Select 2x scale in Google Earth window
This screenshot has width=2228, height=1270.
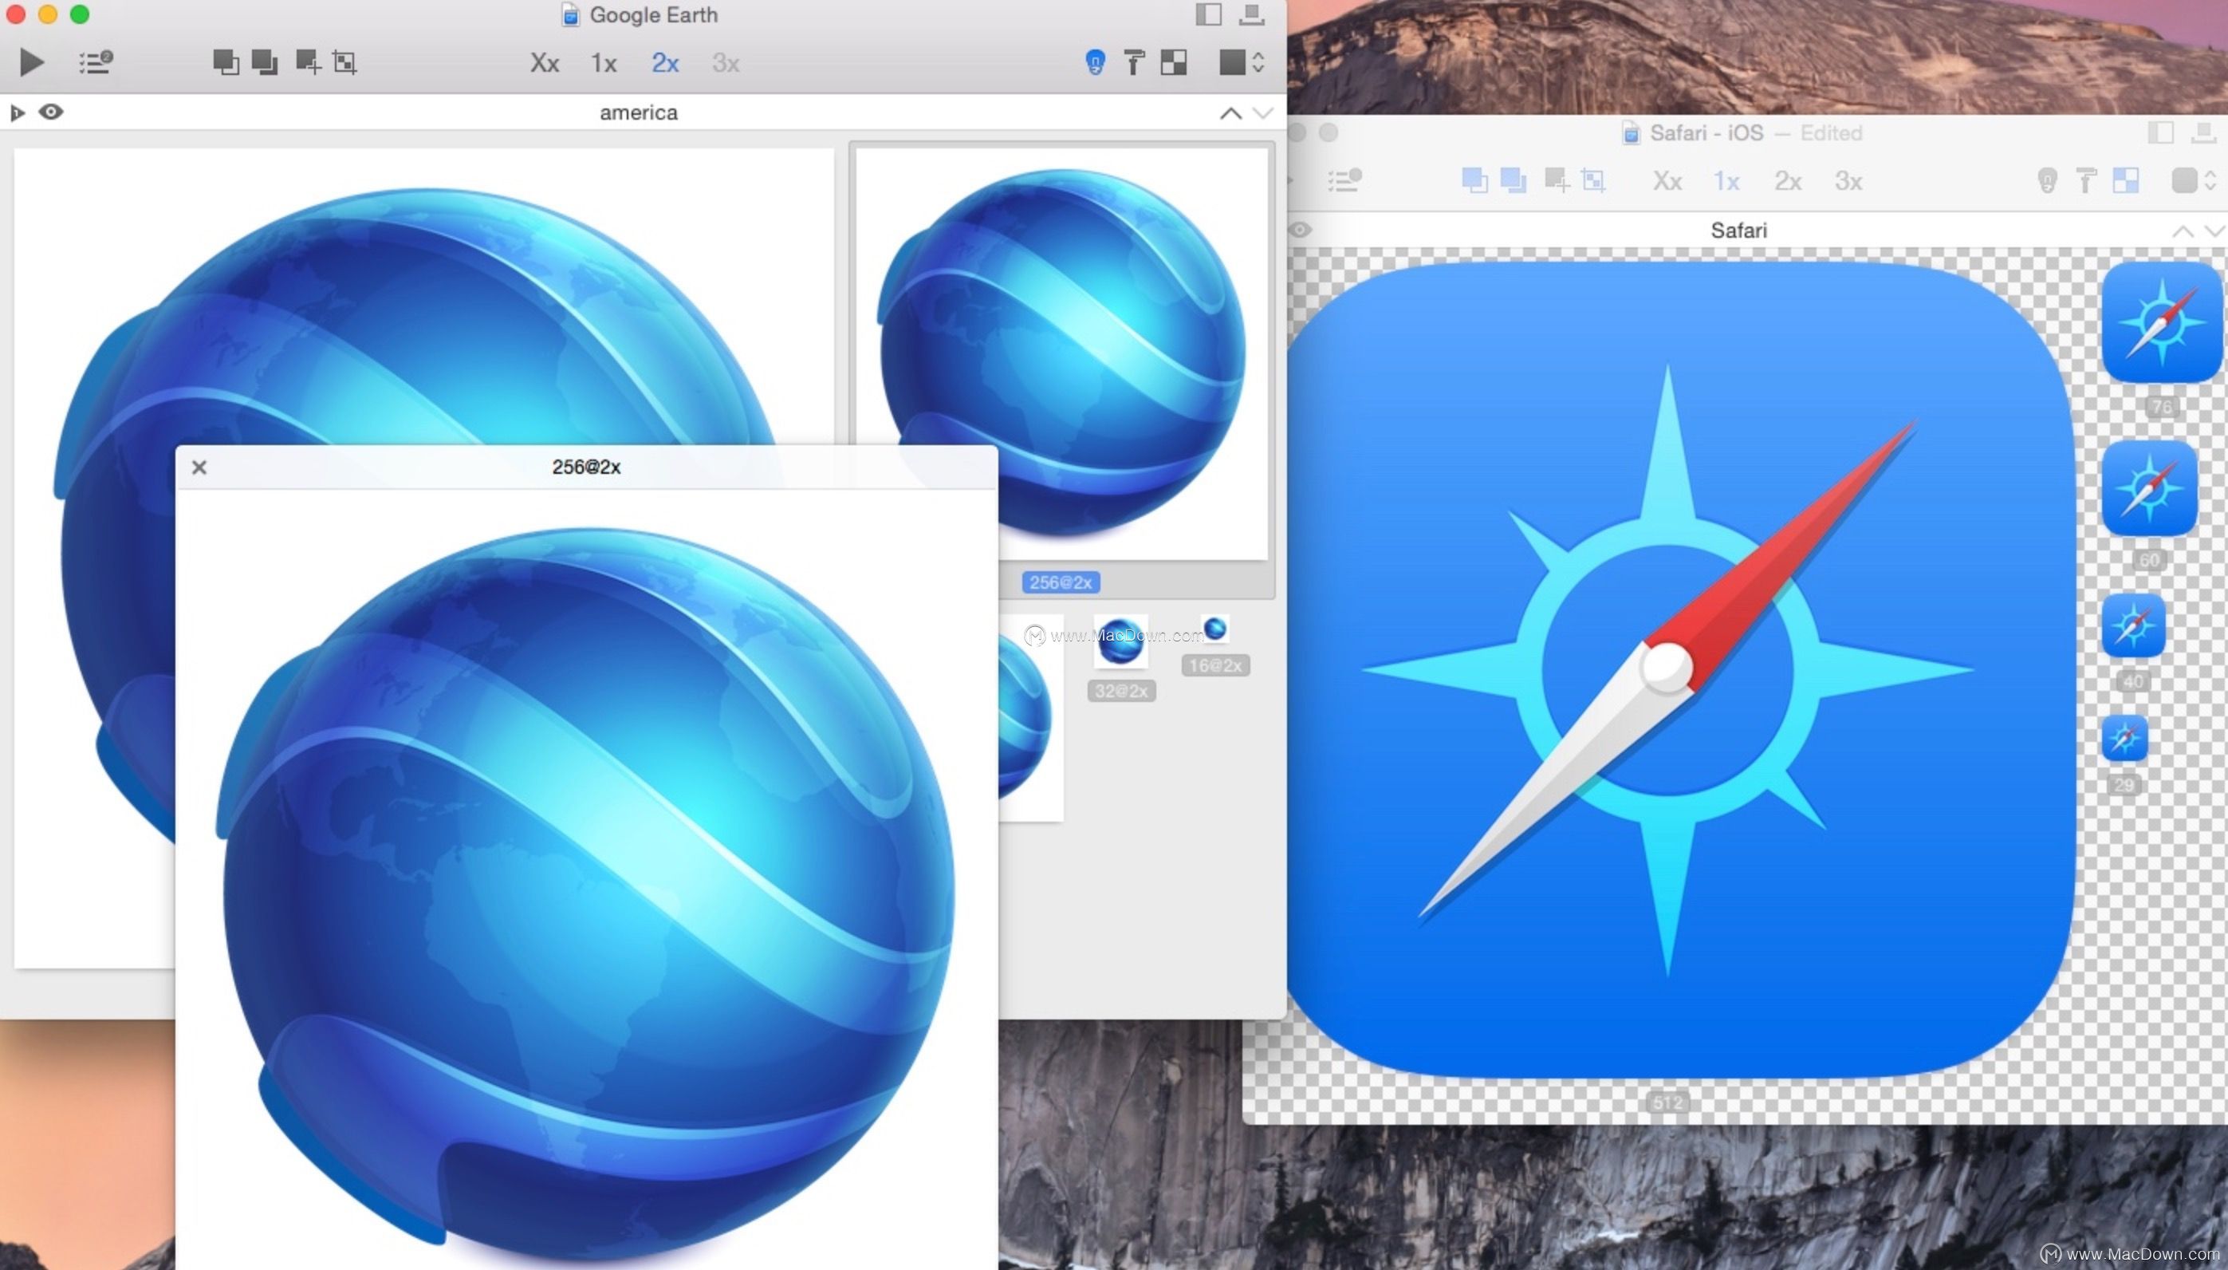click(x=665, y=63)
